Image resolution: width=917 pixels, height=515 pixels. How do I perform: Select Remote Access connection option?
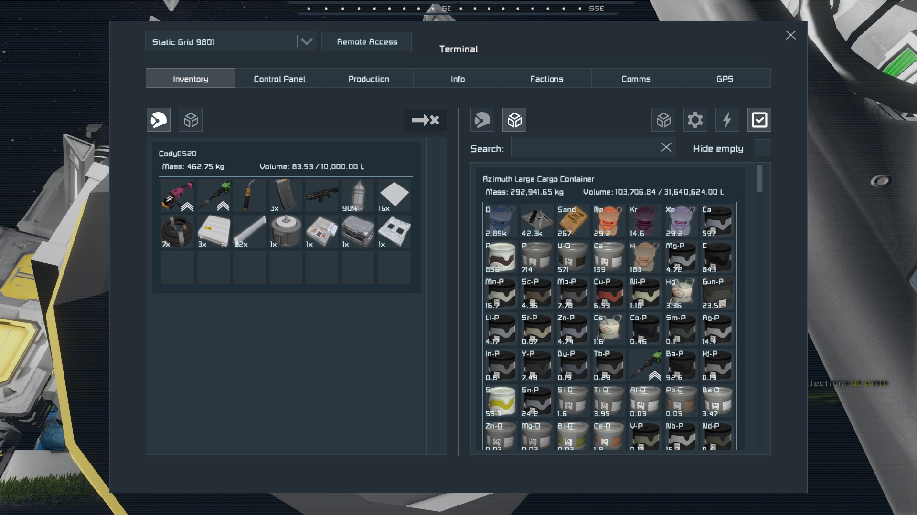coord(366,41)
